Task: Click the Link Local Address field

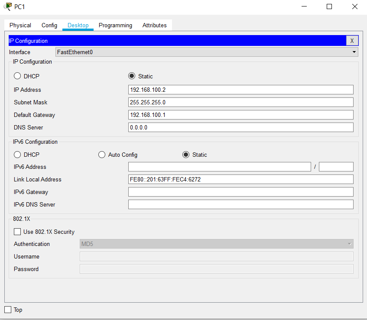Action: pyautogui.click(x=241, y=179)
